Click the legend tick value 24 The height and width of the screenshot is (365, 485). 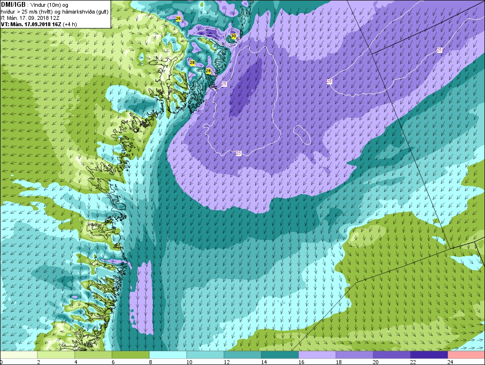[451, 362]
